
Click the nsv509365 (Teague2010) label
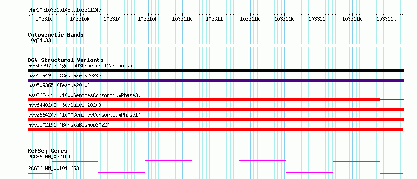tap(59, 85)
